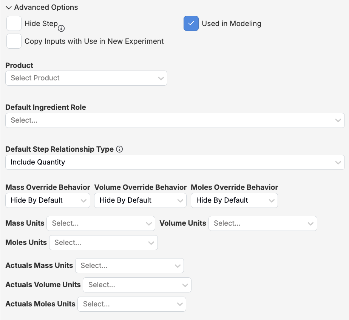Open Mass Override Behavior dropdown

[48, 200]
